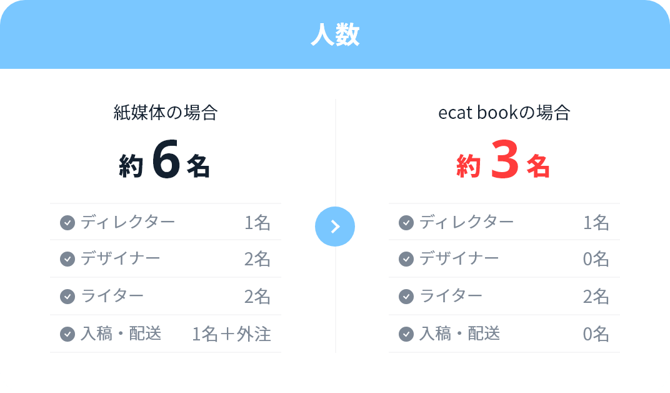Click the right ディレクター row label
Viewport: 670px width, 393px height.
(x=466, y=222)
